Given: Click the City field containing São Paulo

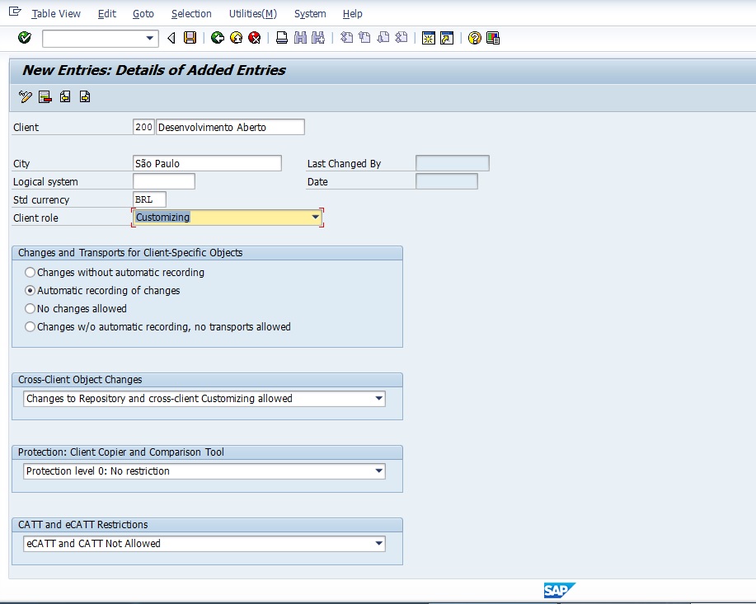Looking at the screenshot, I should [206, 163].
